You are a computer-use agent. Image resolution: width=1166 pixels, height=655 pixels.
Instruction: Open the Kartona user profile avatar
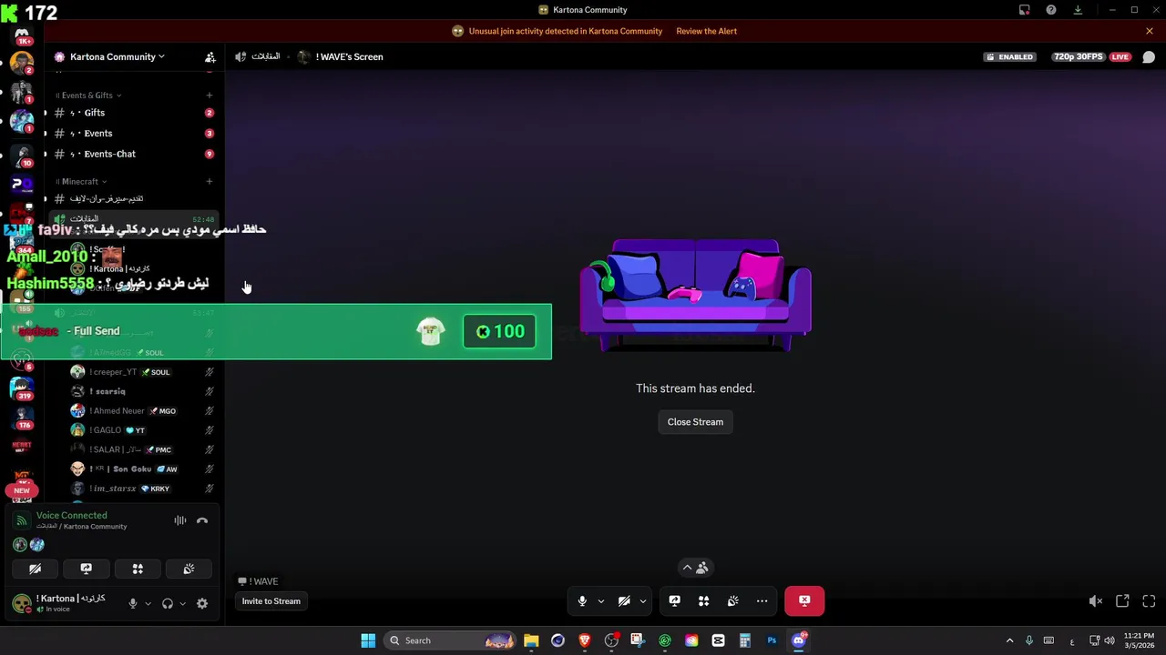22,603
